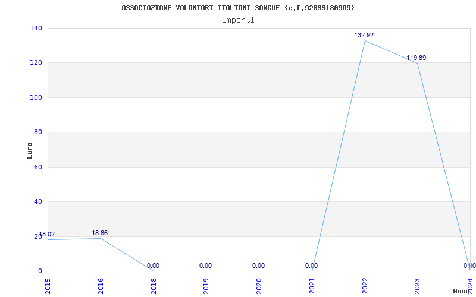Screen dimensions: 476x297
Task: Click the 18.02 data label
Action: point(47,234)
